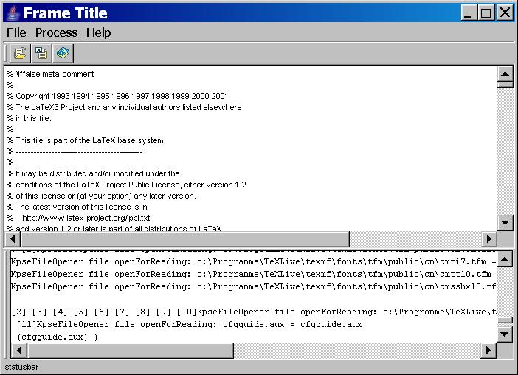Image resolution: width=518 pixels, height=375 pixels.
Task: Click the help book toolbar icon
Action: 63,53
